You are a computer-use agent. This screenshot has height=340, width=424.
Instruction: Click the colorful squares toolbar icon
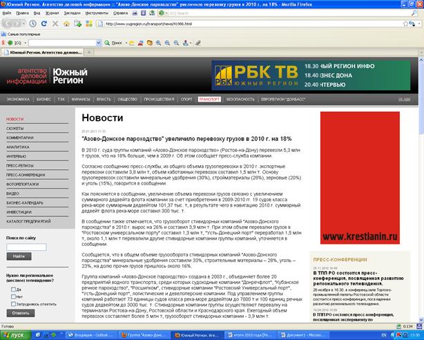click(89, 23)
